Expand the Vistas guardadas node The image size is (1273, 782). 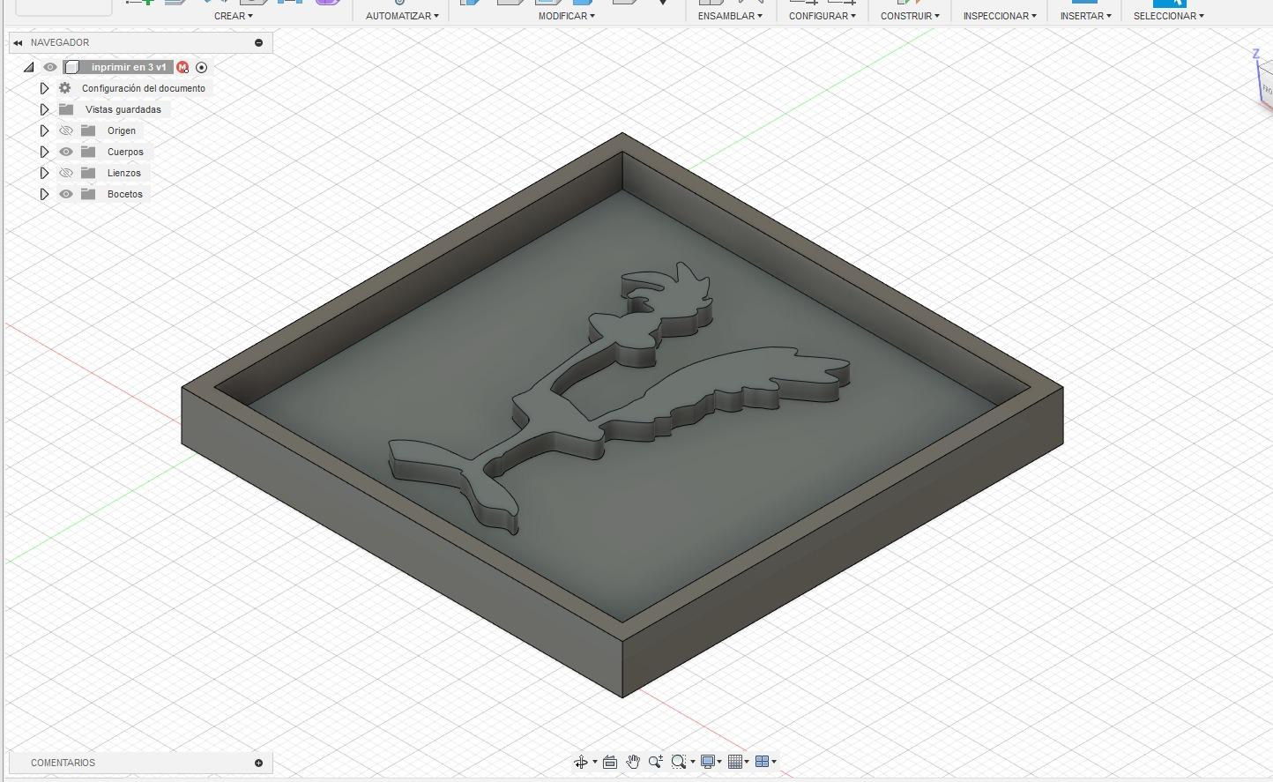coord(44,109)
